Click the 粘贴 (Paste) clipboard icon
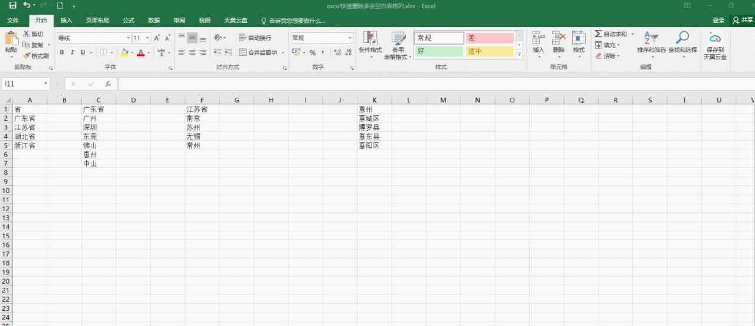This screenshot has height=326, width=755. (x=11, y=39)
